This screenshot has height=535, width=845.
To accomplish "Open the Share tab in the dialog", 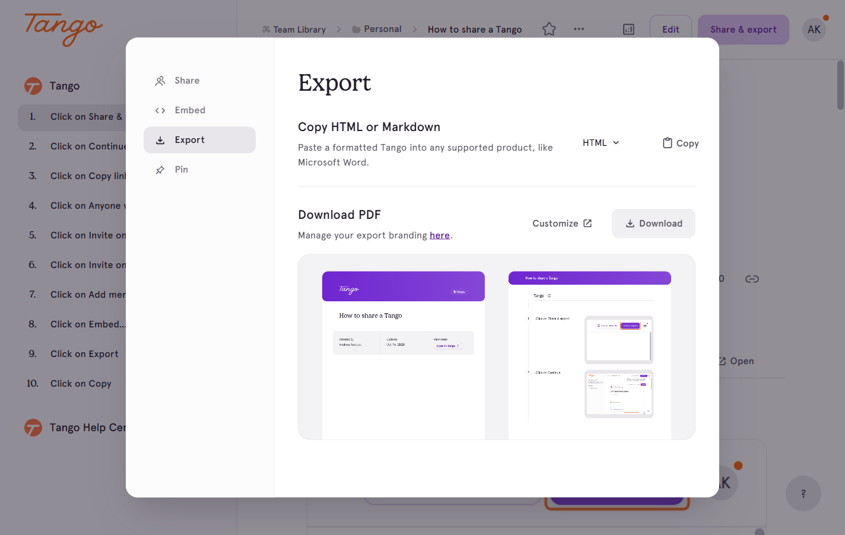I will 199,81.
